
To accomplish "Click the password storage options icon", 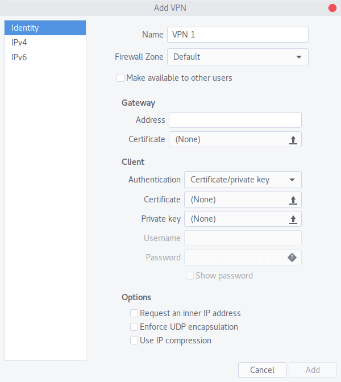I will click(x=292, y=258).
